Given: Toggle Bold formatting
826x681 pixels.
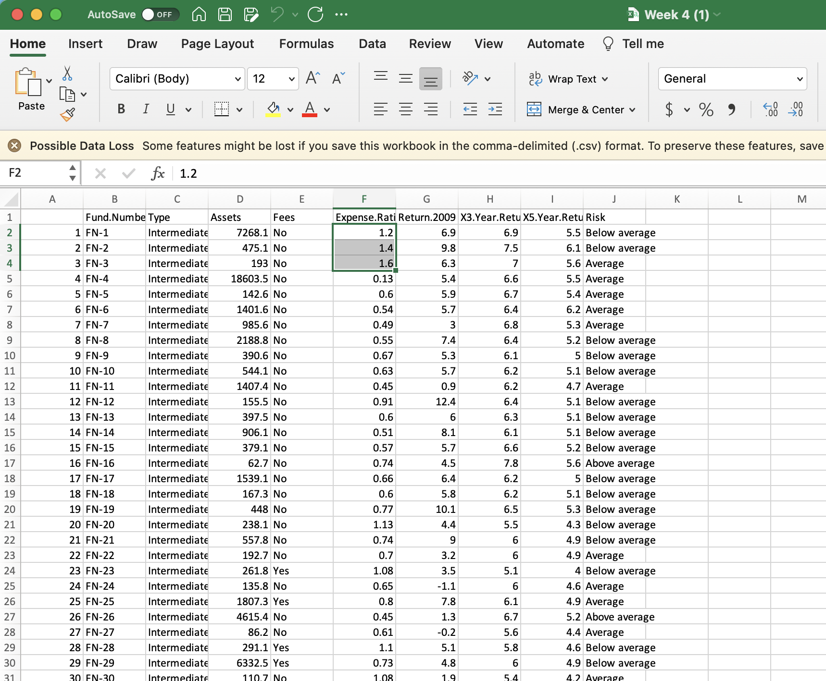Looking at the screenshot, I should (121, 109).
